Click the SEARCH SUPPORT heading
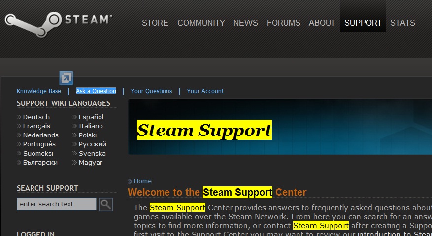The height and width of the screenshot is (236, 432). (47, 188)
